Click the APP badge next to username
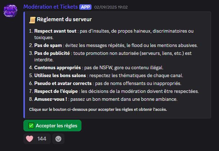The width and height of the screenshot is (219, 151). coord(85,7)
